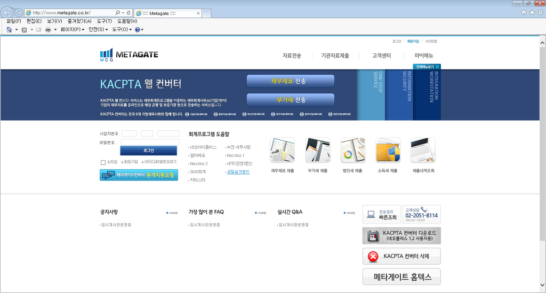Click MORE next to 가장 많이 본 FAQ

[260, 213]
